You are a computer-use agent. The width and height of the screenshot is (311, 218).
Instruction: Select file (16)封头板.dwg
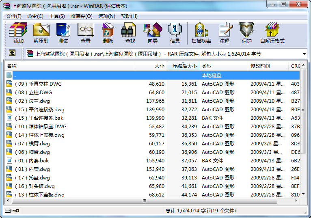(35, 186)
